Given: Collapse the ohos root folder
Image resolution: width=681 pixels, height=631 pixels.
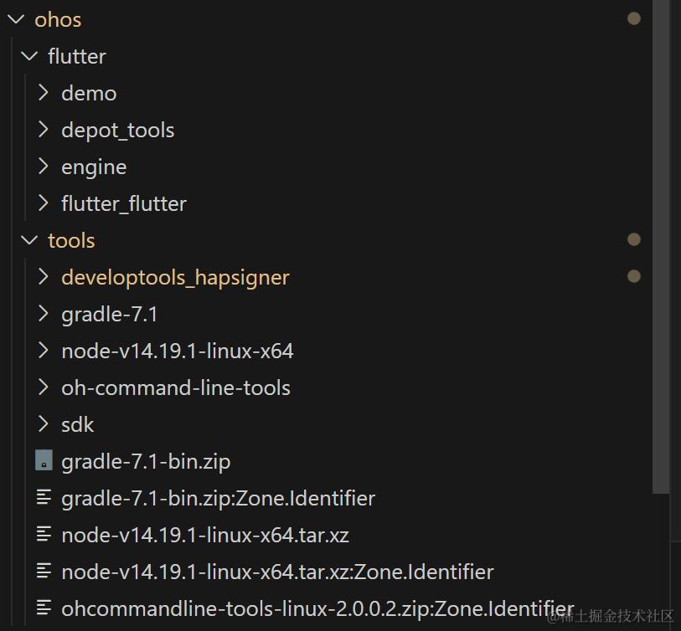Looking at the screenshot, I should [16, 19].
